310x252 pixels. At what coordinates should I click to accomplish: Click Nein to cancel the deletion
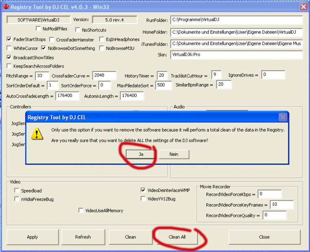coord(174,154)
